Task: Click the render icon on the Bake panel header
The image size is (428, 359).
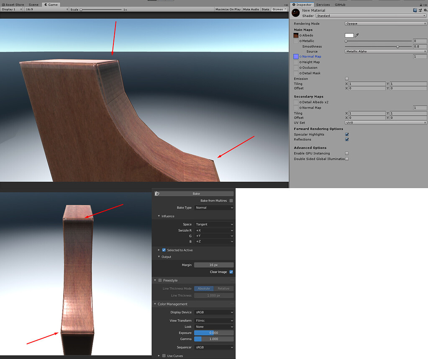Action: (x=158, y=193)
